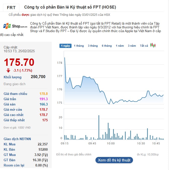
Task: Switch to the 3 tháng tab
Action: (x=93, y=46)
